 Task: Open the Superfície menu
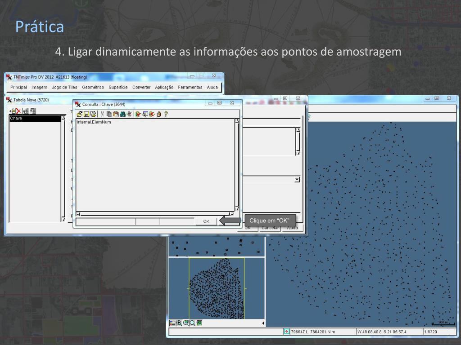[118, 87]
